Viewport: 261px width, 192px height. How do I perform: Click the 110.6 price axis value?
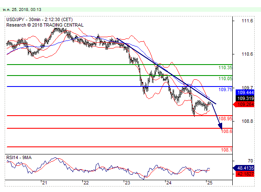click(247, 54)
